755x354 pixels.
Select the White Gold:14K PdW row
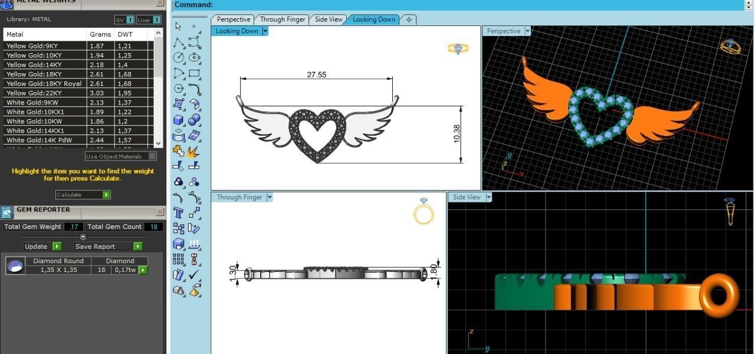(x=78, y=140)
